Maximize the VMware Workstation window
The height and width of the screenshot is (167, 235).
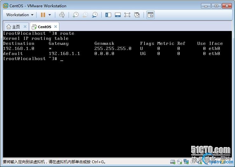216,6
